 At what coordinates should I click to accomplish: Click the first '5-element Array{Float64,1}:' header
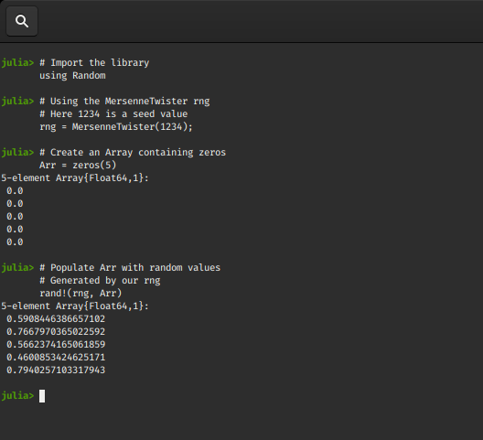tap(75, 178)
